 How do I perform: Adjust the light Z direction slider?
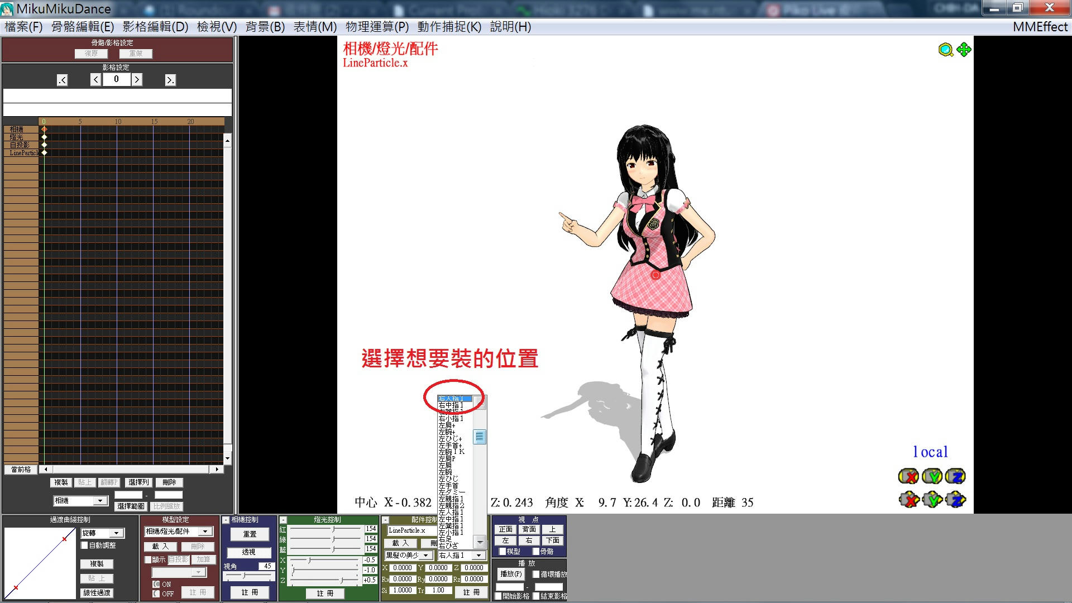click(x=325, y=581)
